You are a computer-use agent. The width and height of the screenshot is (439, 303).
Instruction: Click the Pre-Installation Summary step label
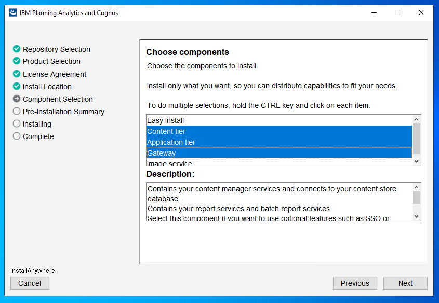point(63,112)
